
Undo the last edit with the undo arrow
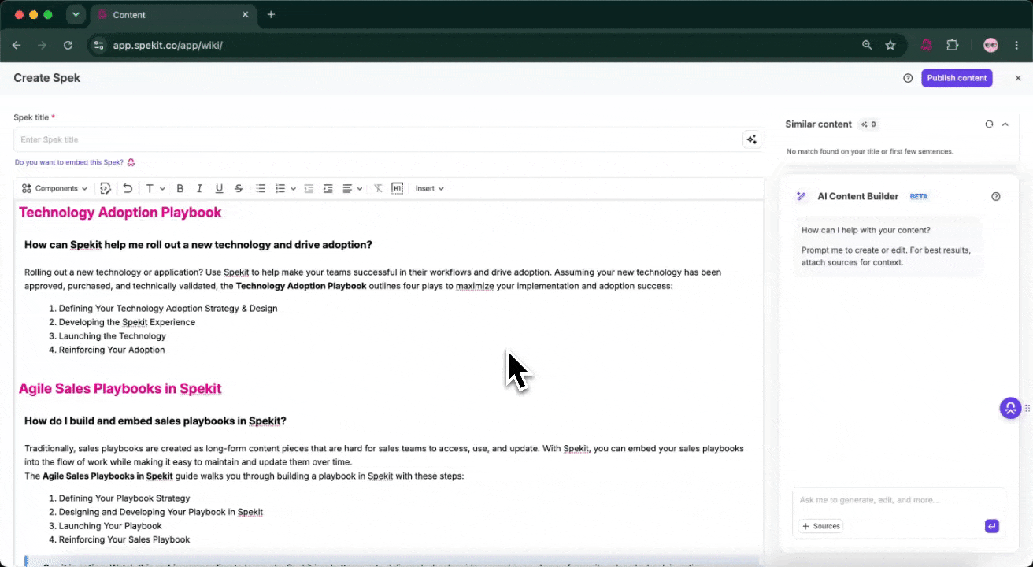pos(128,188)
